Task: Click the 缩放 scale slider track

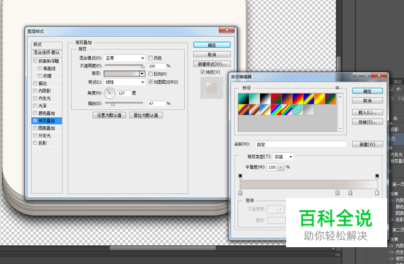Action: (x=124, y=103)
